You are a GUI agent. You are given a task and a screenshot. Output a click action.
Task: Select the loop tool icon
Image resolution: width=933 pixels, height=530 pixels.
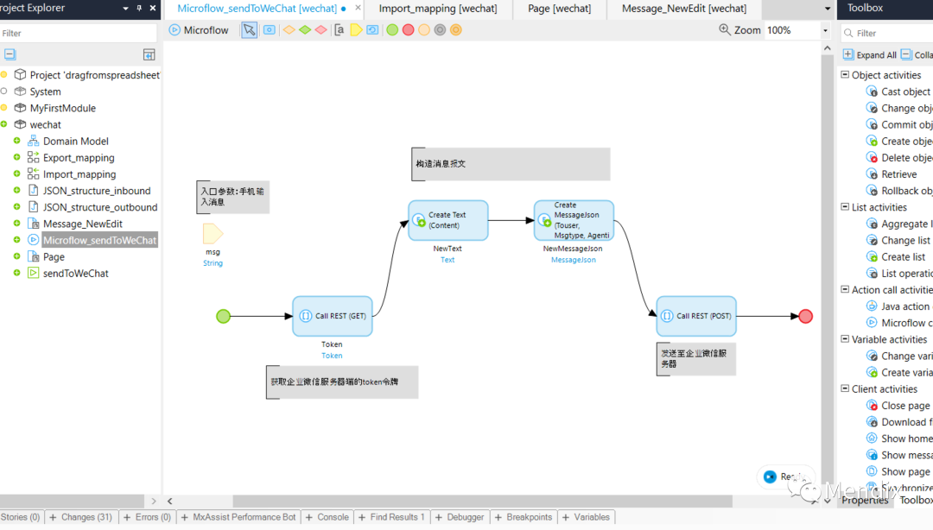click(x=372, y=29)
